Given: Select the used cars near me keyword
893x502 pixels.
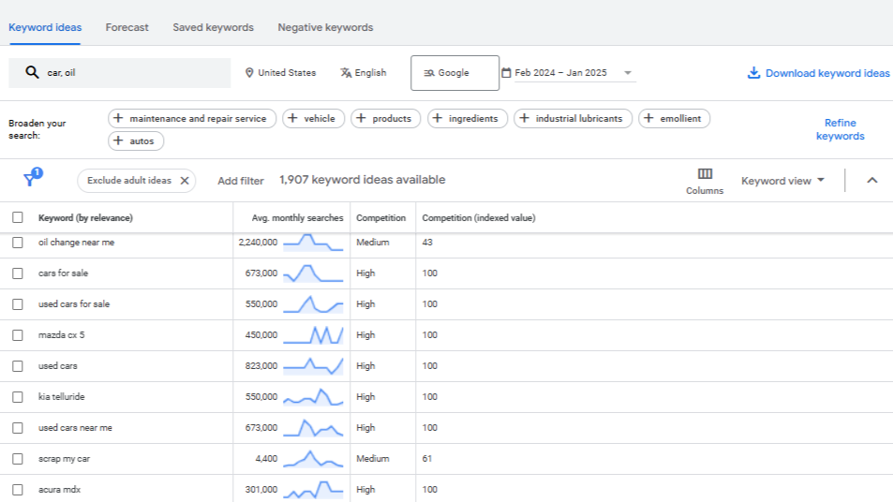Looking at the screenshot, I should tap(75, 427).
